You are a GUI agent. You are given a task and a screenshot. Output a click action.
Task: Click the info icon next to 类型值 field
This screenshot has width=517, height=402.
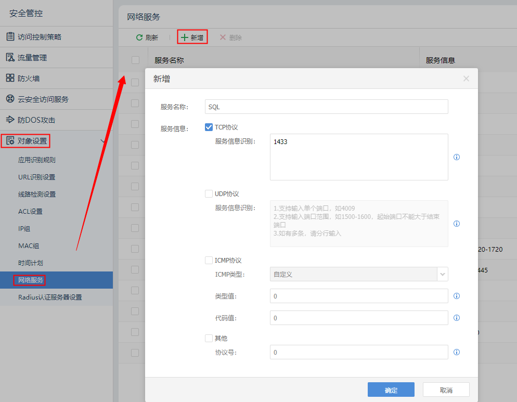457,296
